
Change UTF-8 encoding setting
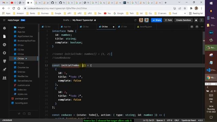(170, 120)
